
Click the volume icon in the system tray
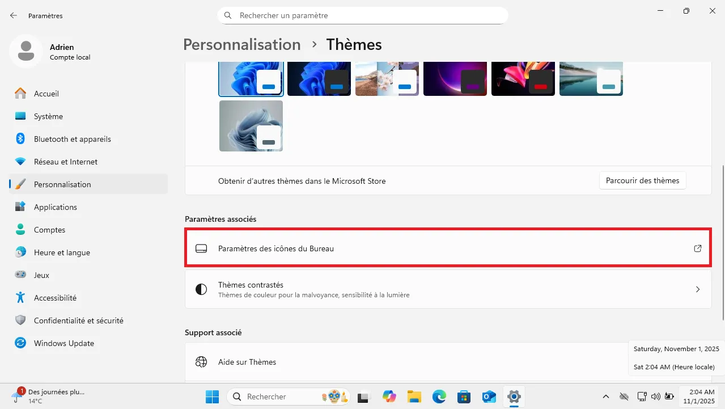(656, 397)
